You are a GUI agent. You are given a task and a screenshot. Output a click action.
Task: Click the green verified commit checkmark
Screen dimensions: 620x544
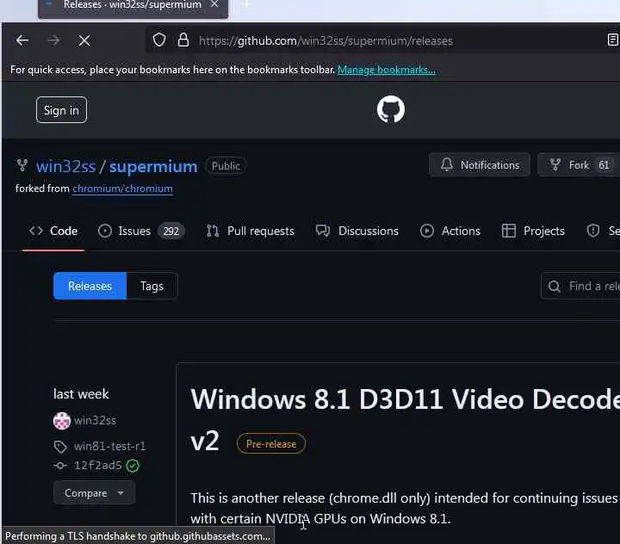point(133,466)
